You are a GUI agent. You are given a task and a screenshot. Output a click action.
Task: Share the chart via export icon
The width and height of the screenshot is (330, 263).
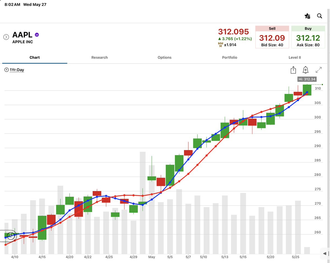[x=293, y=70]
